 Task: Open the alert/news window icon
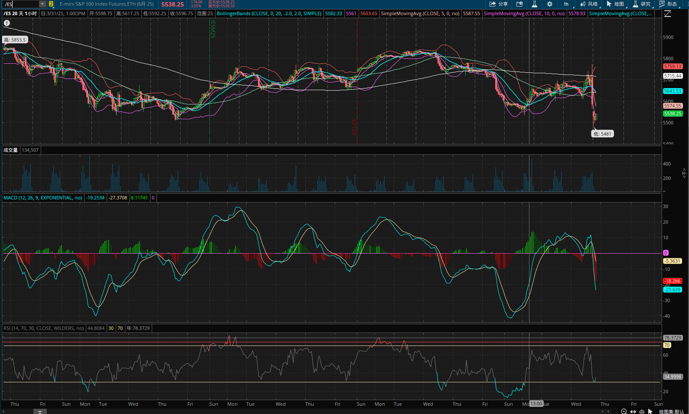pyautogui.click(x=519, y=4)
